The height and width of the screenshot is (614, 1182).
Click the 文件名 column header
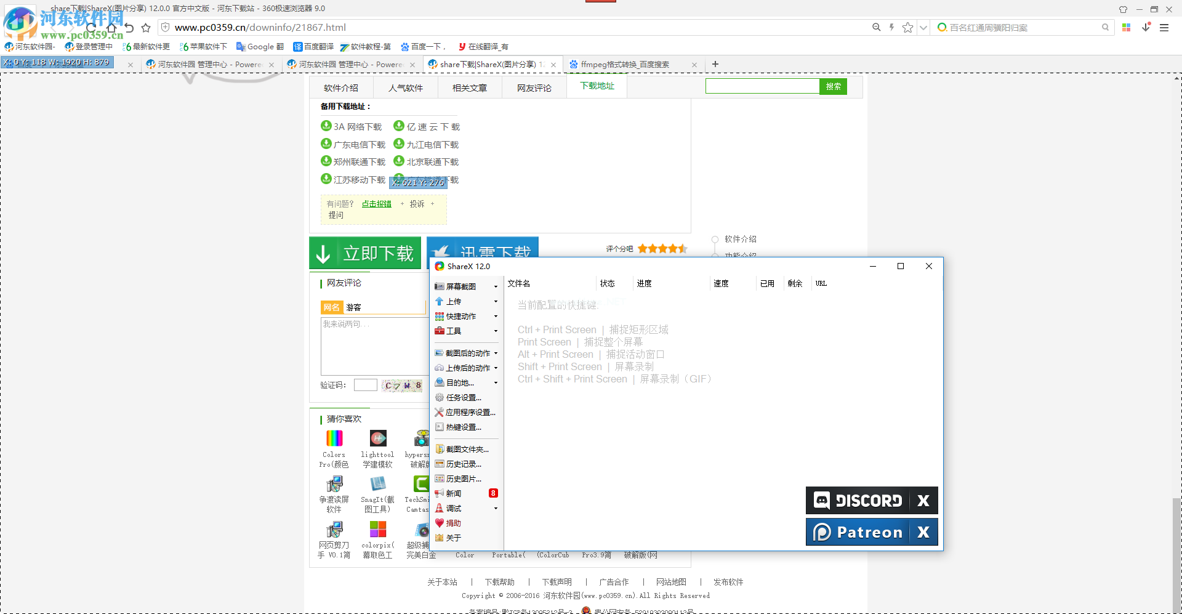click(518, 283)
